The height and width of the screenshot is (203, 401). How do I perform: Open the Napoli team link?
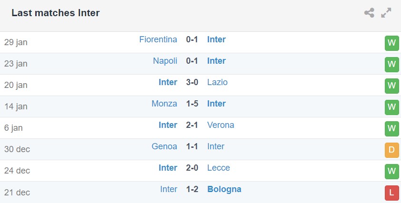[x=165, y=61]
